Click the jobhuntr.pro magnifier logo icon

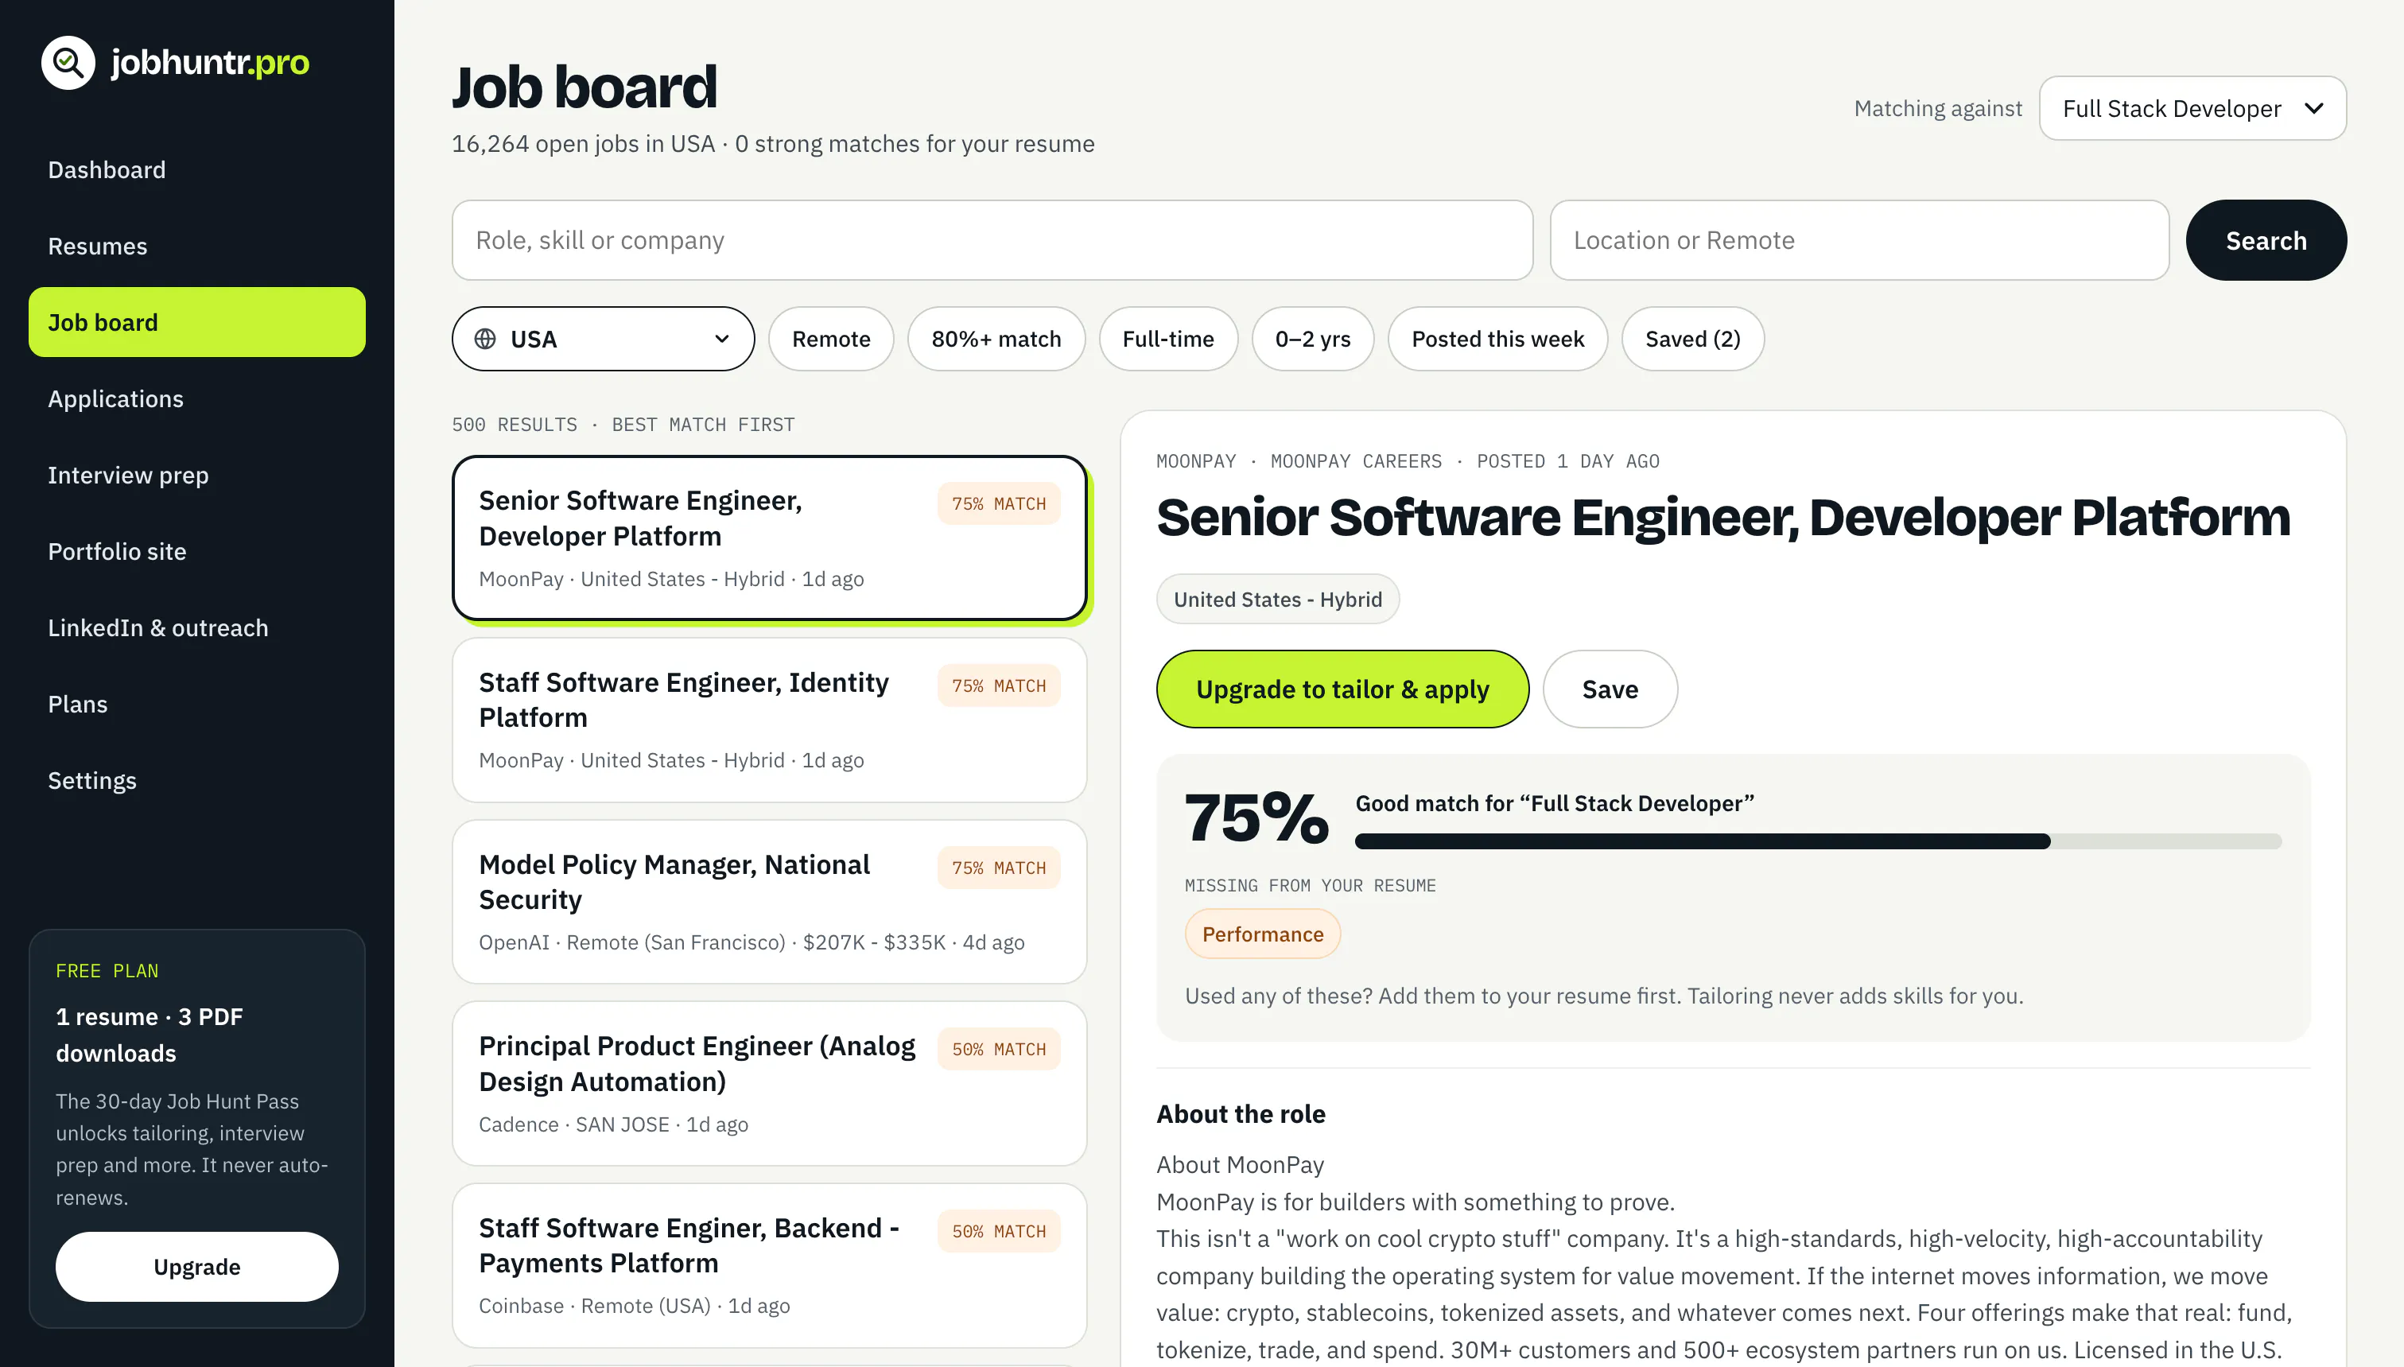68,63
